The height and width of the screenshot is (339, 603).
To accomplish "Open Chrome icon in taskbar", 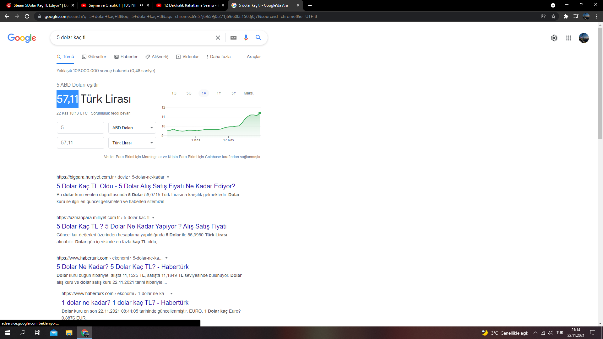I will coord(84,333).
